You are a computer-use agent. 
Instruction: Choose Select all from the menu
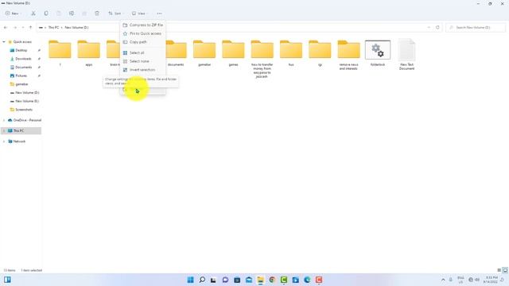pos(143,52)
